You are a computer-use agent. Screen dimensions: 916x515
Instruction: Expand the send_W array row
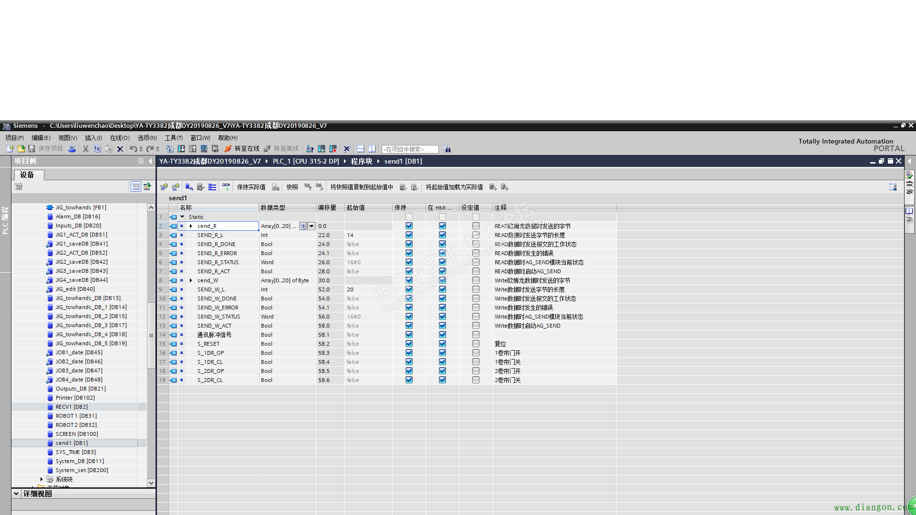[191, 280]
